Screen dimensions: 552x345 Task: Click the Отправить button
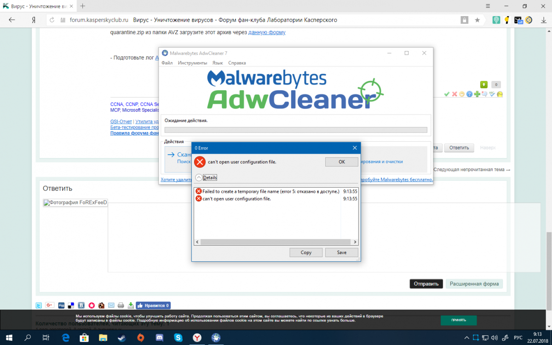(x=426, y=284)
